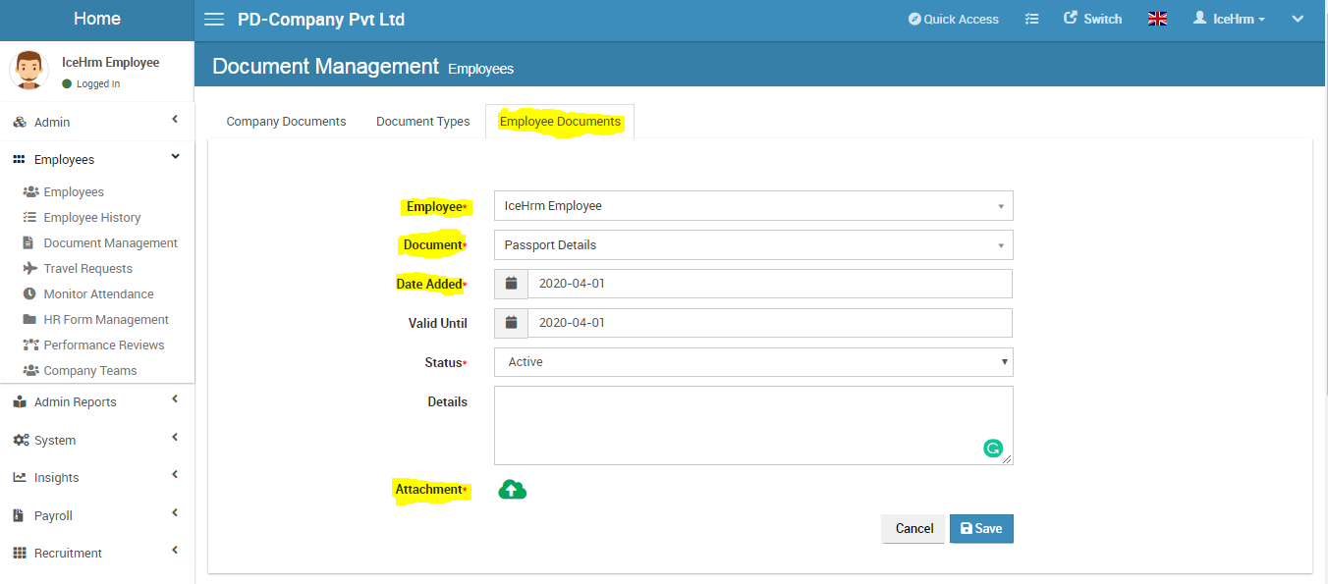Image resolution: width=1328 pixels, height=584 pixels.
Task: Switch to the Company Documents tab
Action: coord(285,120)
